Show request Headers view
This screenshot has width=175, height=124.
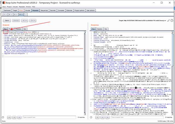19,29
